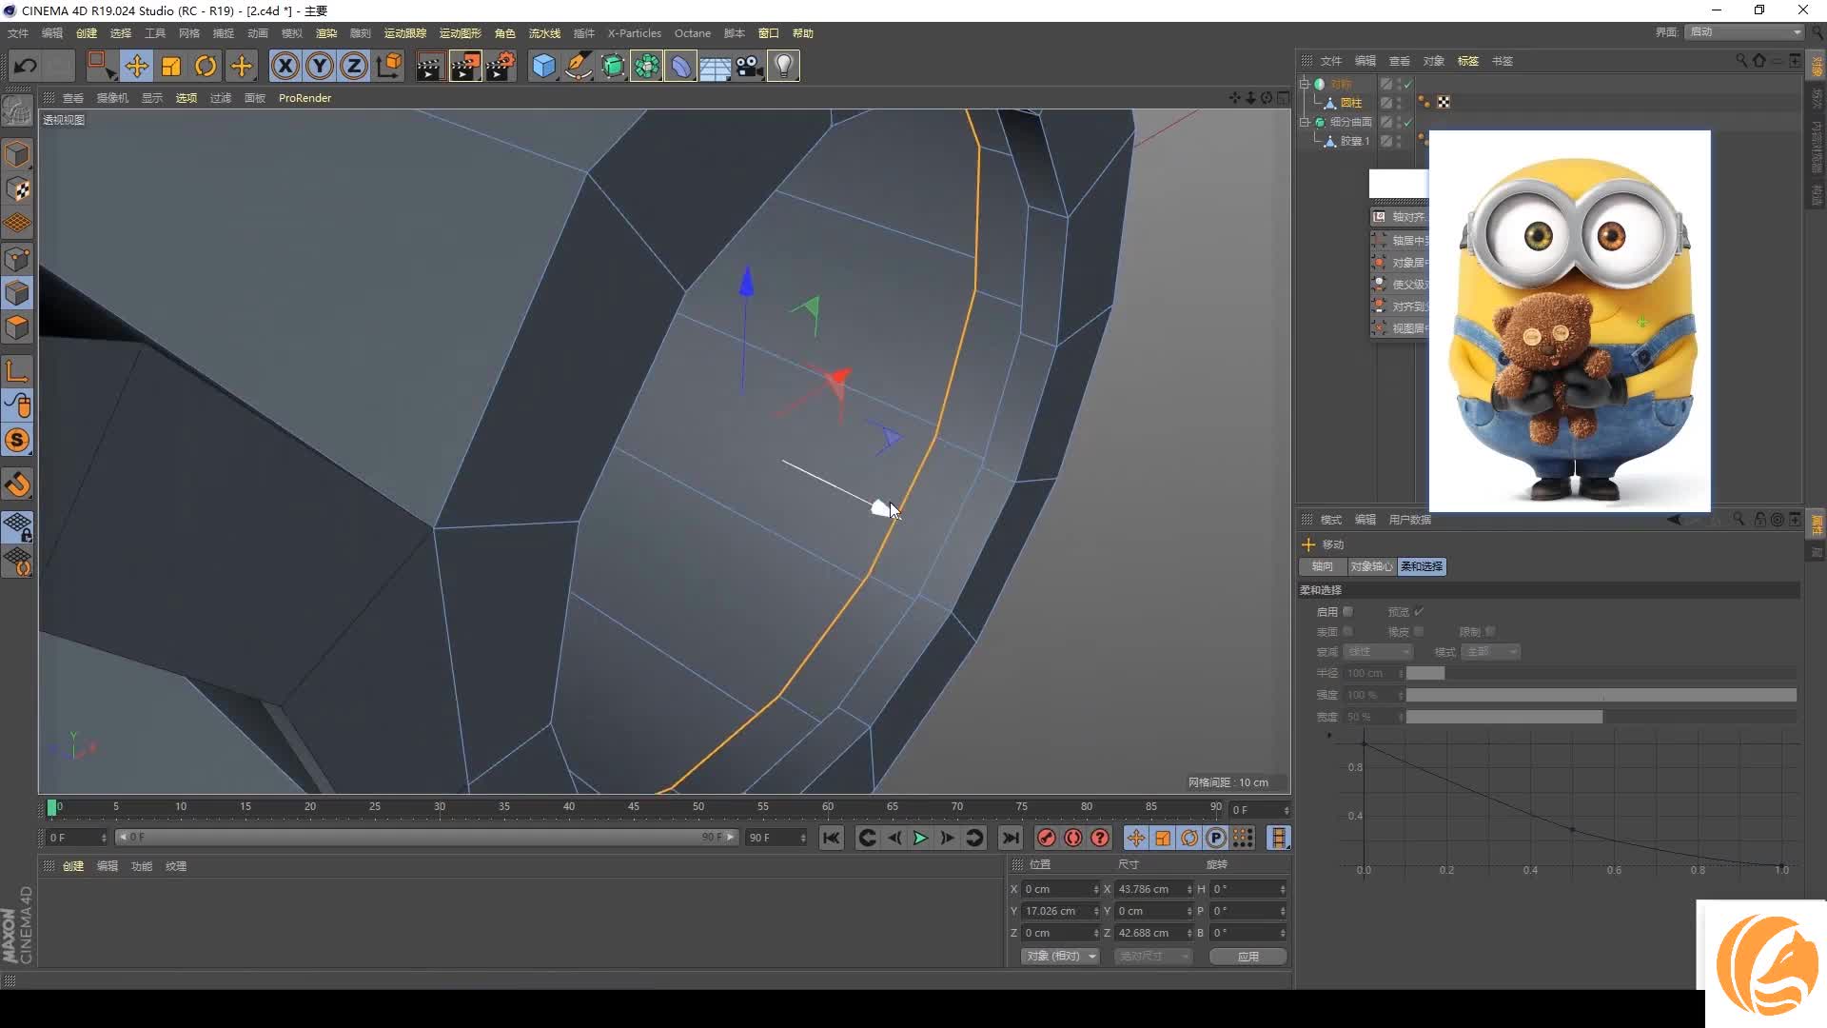Open the 对象 (相对) coordinate dropdown
Image resolution: width=1827 pixels, height=1028 pixels.
(1060, 956)
